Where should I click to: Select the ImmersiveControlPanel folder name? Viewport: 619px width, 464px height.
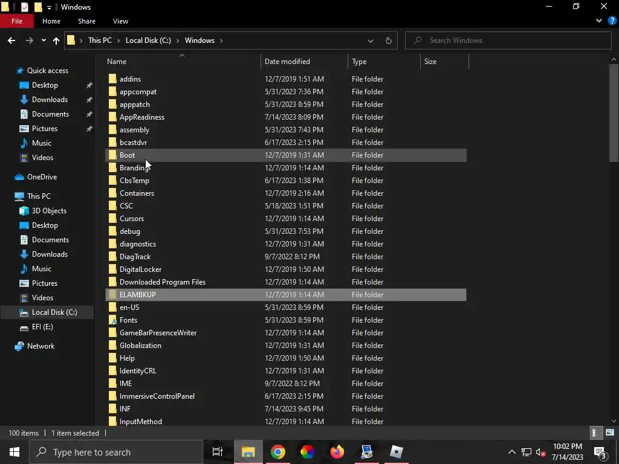pyautogui.click(x=157, y=396)
